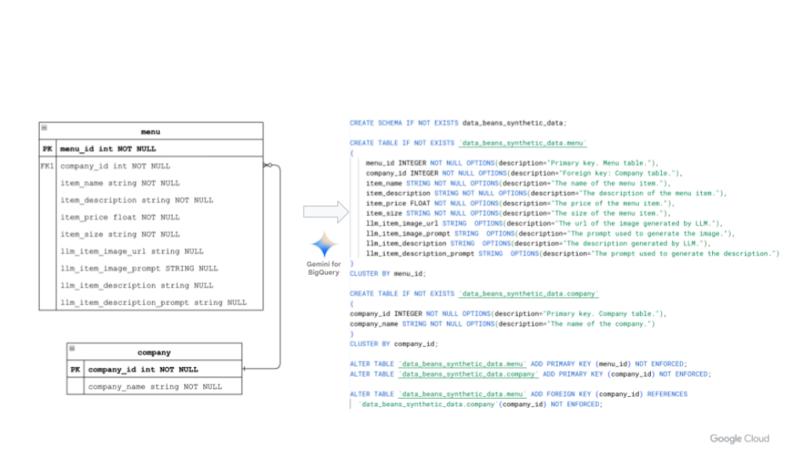The image size is (803, 459).
Task: Collapse the company table using its corner icon
Action: tap(71, 348)
